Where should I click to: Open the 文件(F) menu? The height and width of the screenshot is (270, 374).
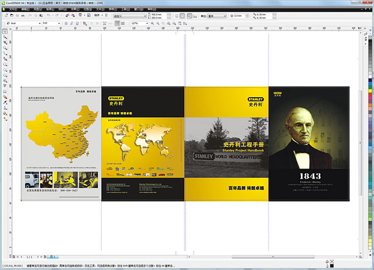(x=12, y=9)
